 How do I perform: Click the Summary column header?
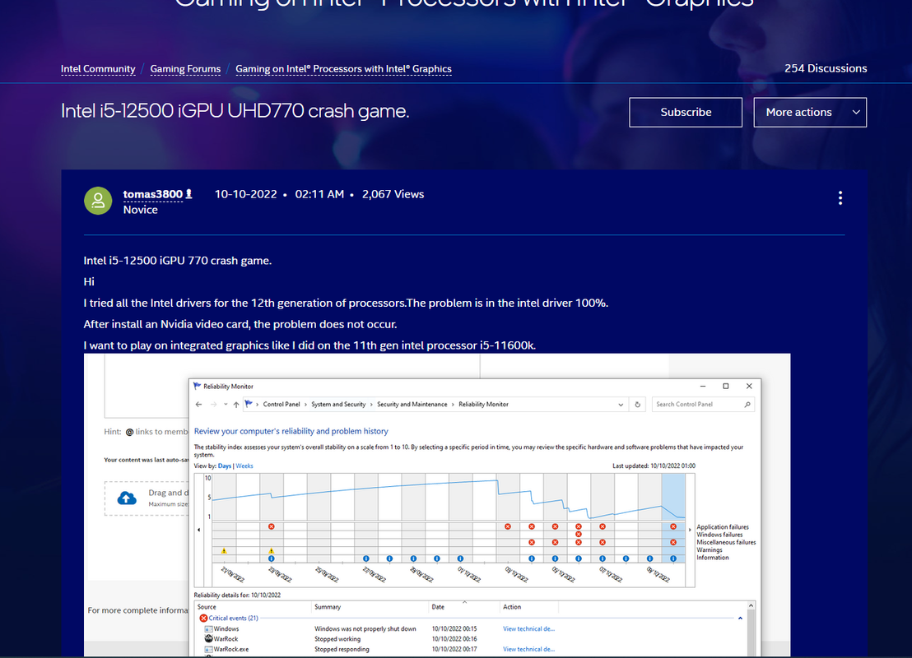[328, 607]
